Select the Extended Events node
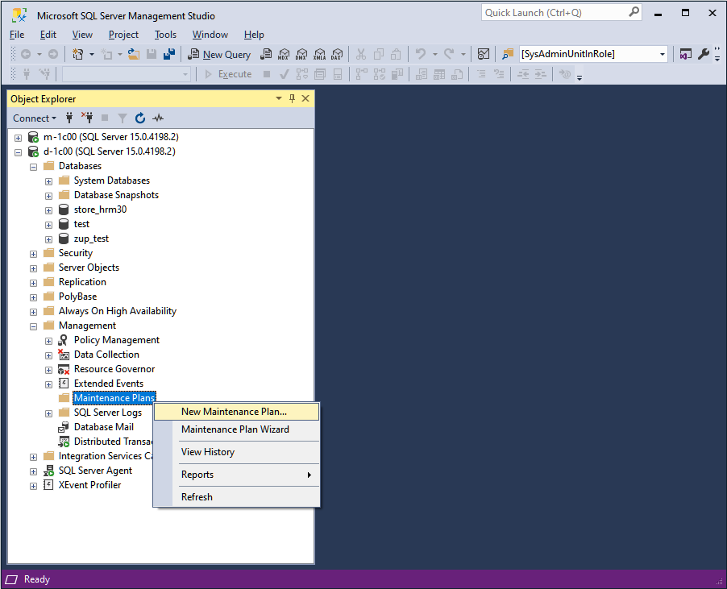The width and height of the screenshot is (727, 589). pyautogui.click(x=109, y=384)
